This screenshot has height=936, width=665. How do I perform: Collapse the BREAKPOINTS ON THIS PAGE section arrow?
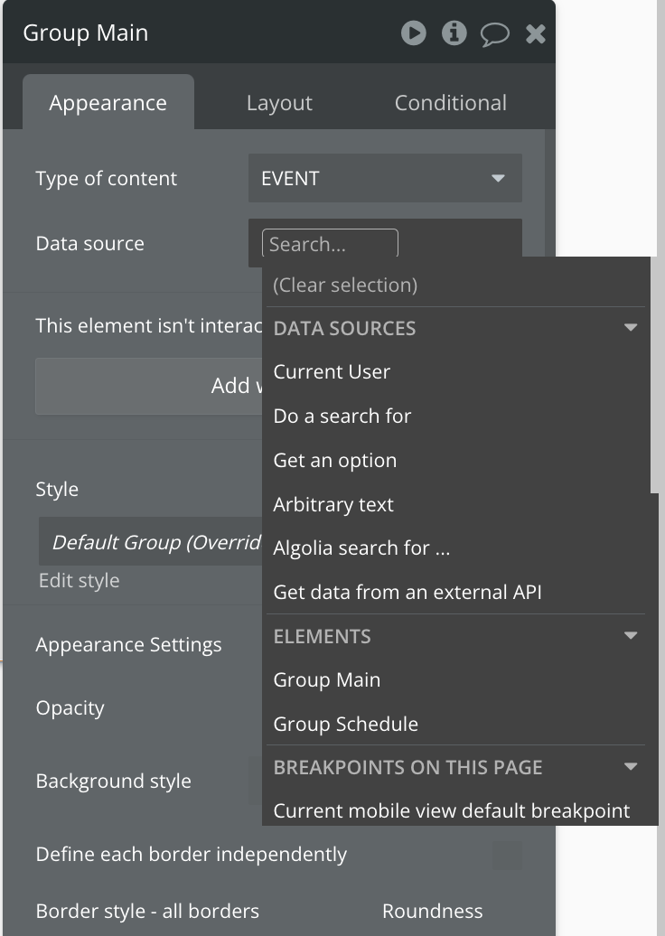[x=631, y=766]
